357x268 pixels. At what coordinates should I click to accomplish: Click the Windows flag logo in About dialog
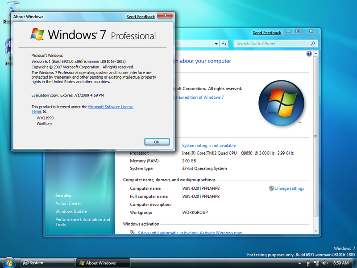[37, 34]
